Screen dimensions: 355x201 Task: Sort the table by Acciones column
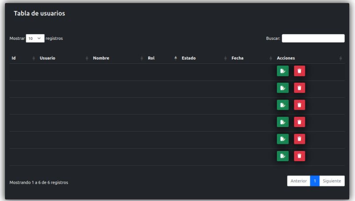point(309,58)
